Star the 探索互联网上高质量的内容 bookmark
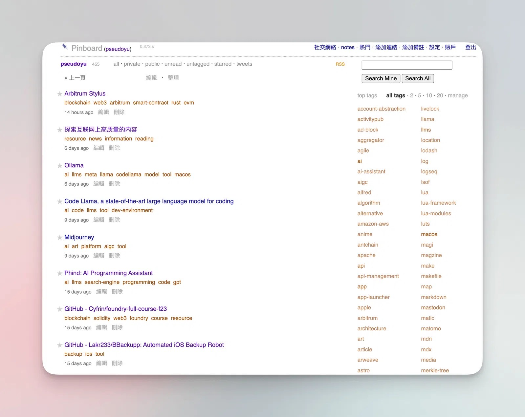This screenshot has width=525, height=417. (x=60, y=130)
